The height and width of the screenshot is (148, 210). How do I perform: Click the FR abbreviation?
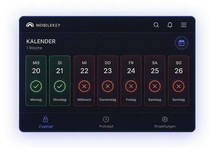pyautogui.click(x=131, y=63)
